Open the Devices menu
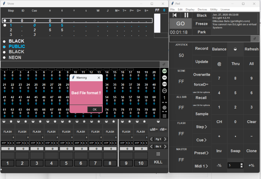Image resolution: width=261 pixels, height=179 pixels. pyautogui.click(x=202, y=9)
